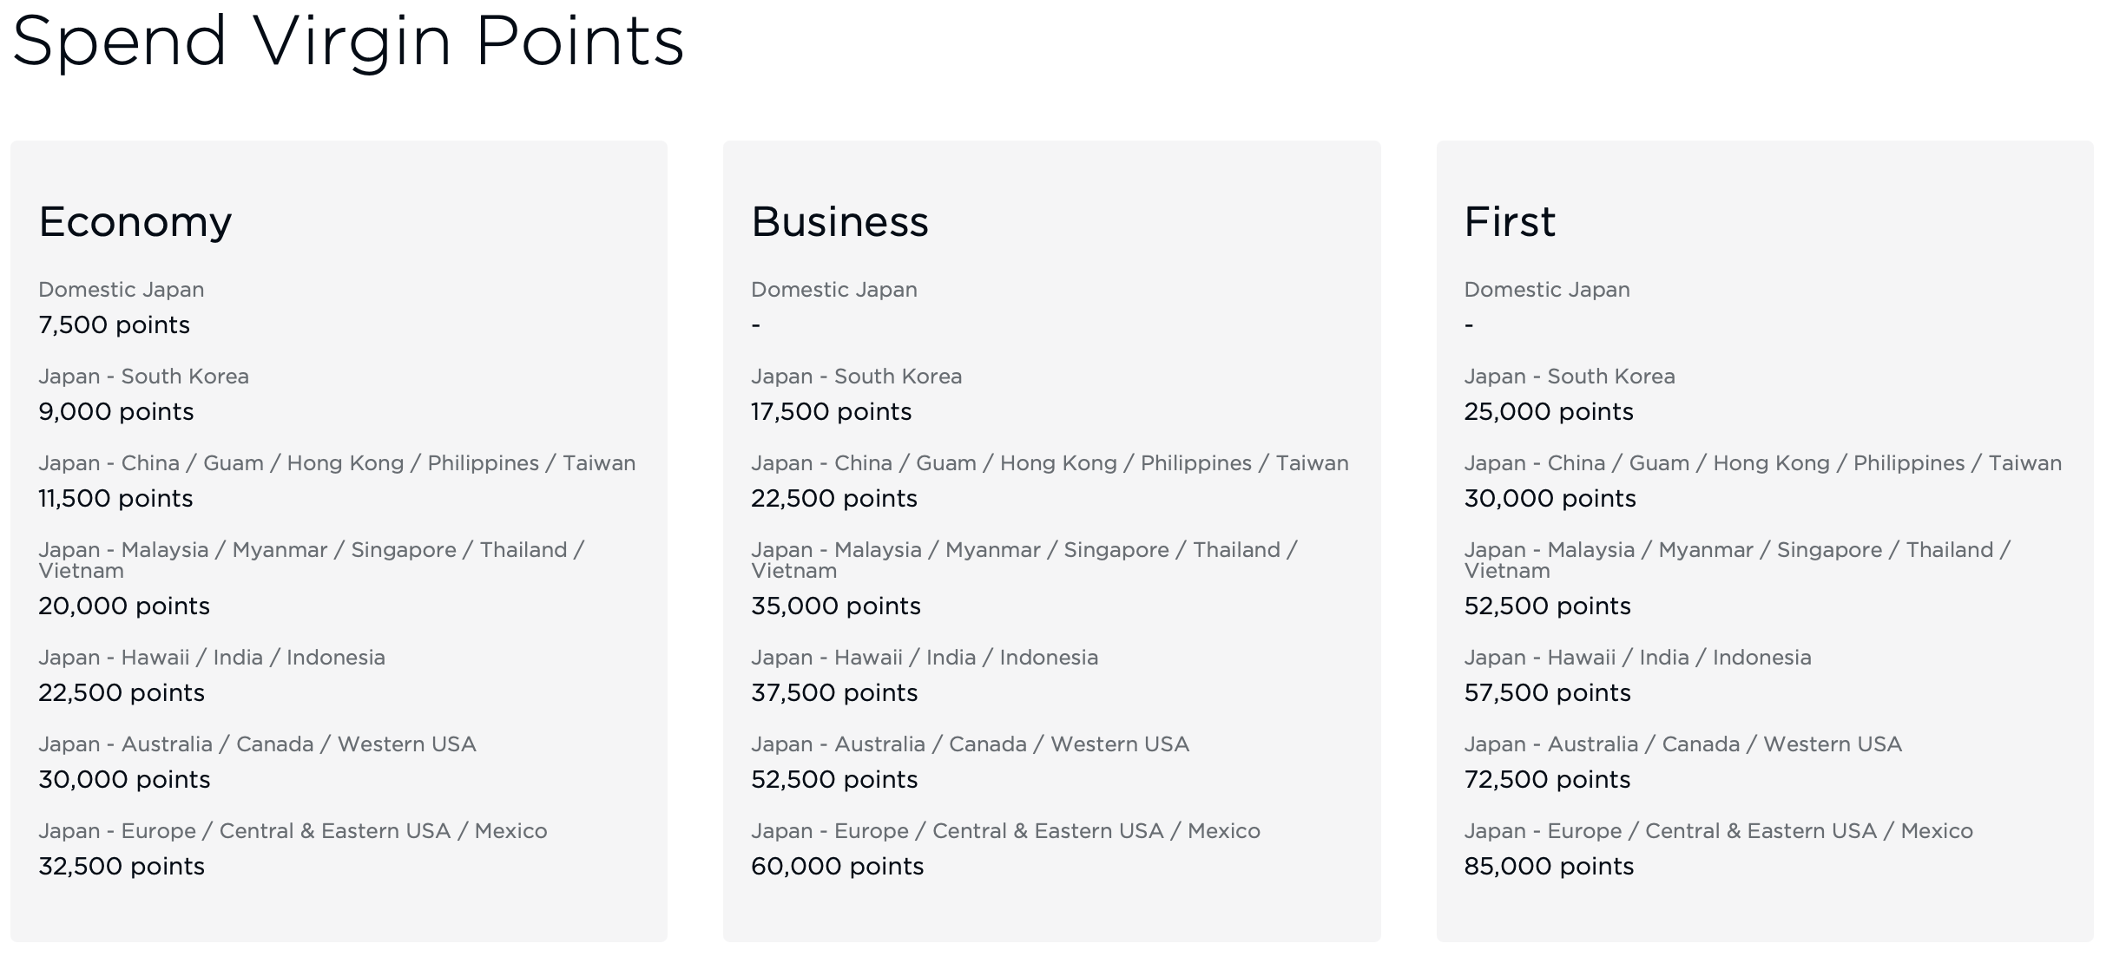Image resolution: width=2113 pixels, height=963 pixels.
Task: Click Business Japan - Australia / Canada / Western USA
Action: click(x=970, y=744)
